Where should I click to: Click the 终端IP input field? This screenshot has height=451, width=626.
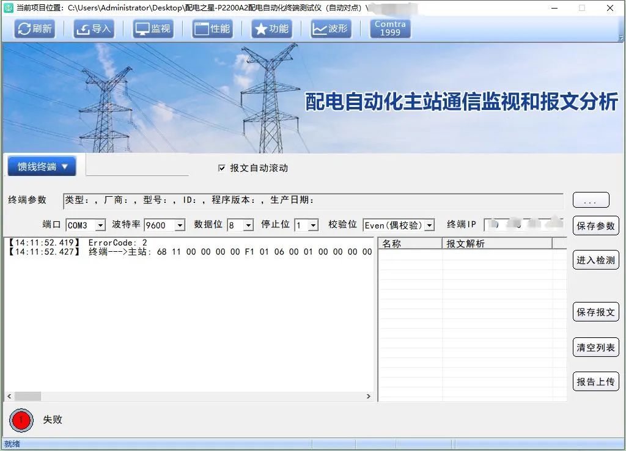click(524, 225)
